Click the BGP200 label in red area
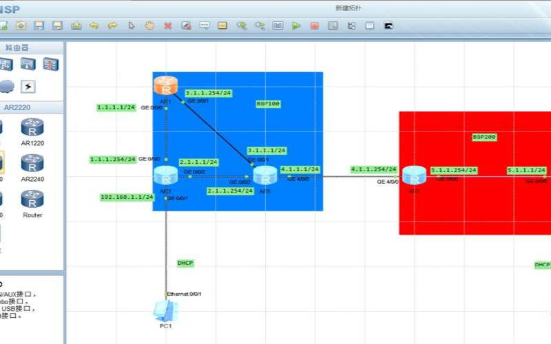This screenshot has width=551, height=344. (x=484, y=137)
